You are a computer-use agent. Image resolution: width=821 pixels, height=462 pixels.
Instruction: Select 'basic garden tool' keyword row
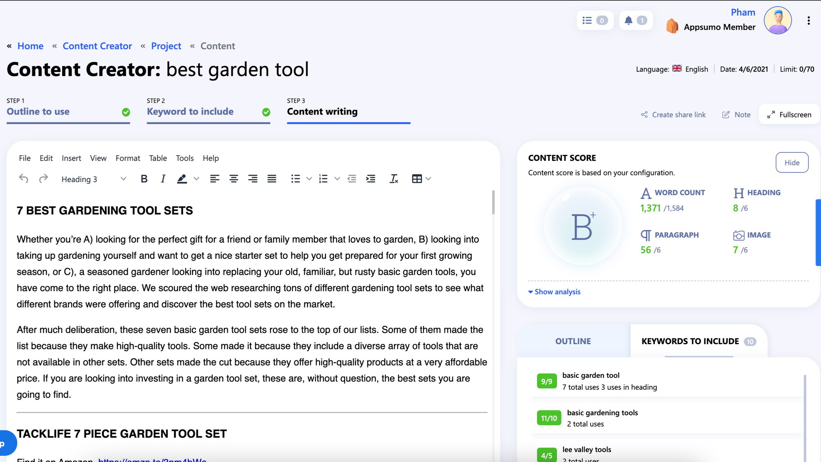tap(667, 381)
